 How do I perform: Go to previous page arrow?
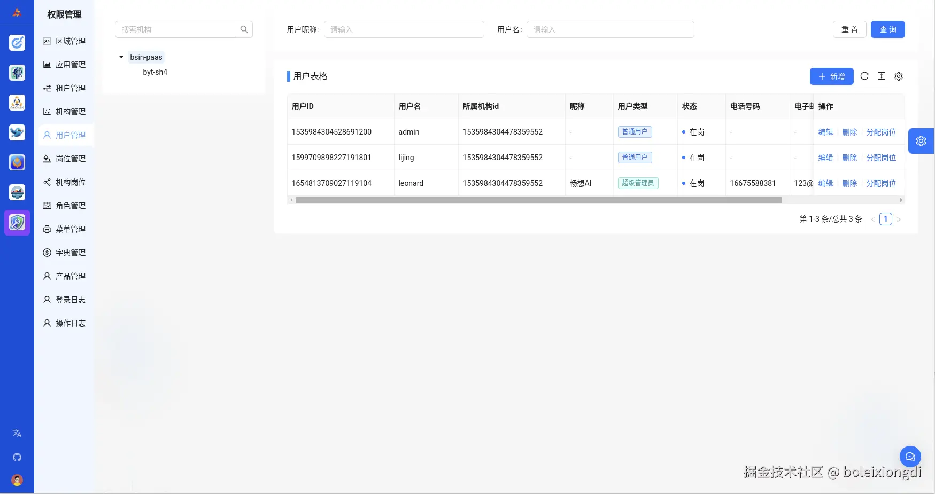[873, 219]
